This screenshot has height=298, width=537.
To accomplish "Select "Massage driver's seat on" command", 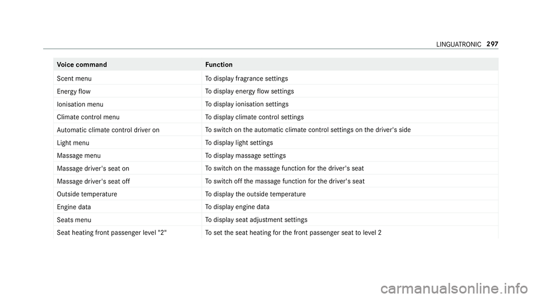I will tap(93, 169).
